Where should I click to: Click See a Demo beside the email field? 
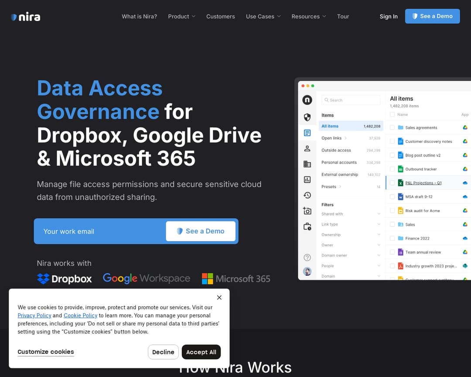[x=201, y=231]
